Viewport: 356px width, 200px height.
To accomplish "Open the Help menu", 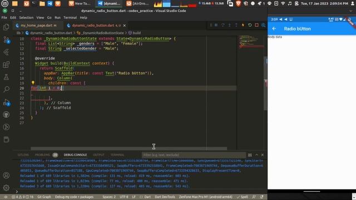I will tap(83, 17).
